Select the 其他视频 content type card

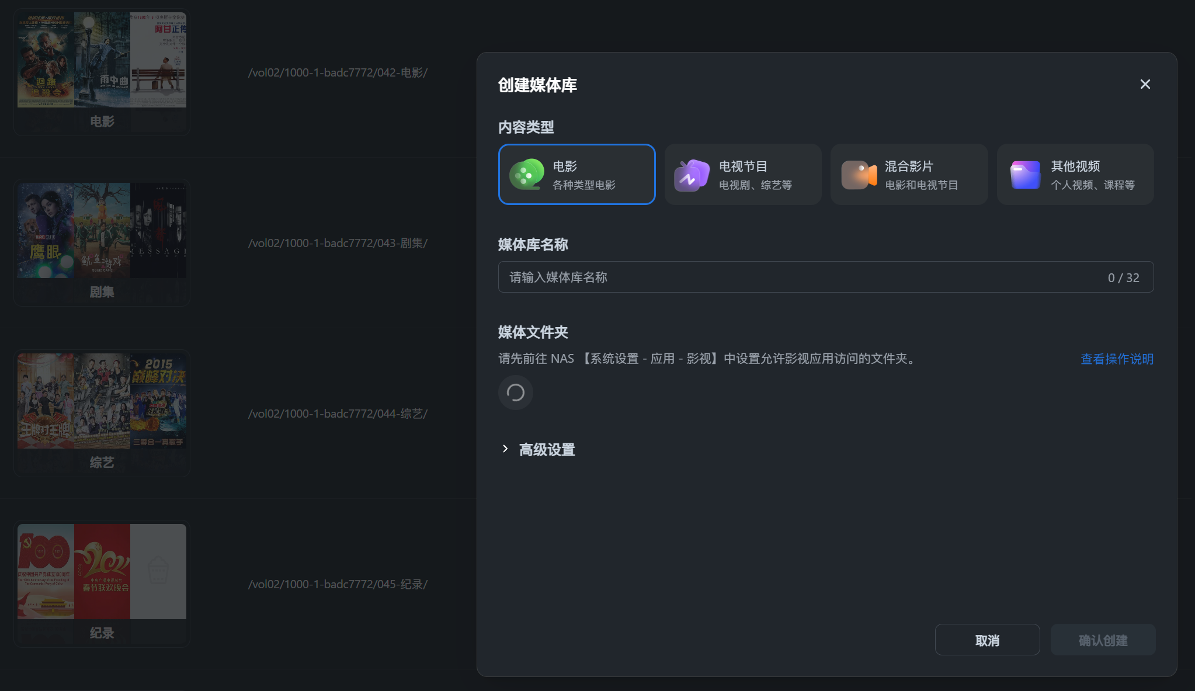click(1075, 174)
